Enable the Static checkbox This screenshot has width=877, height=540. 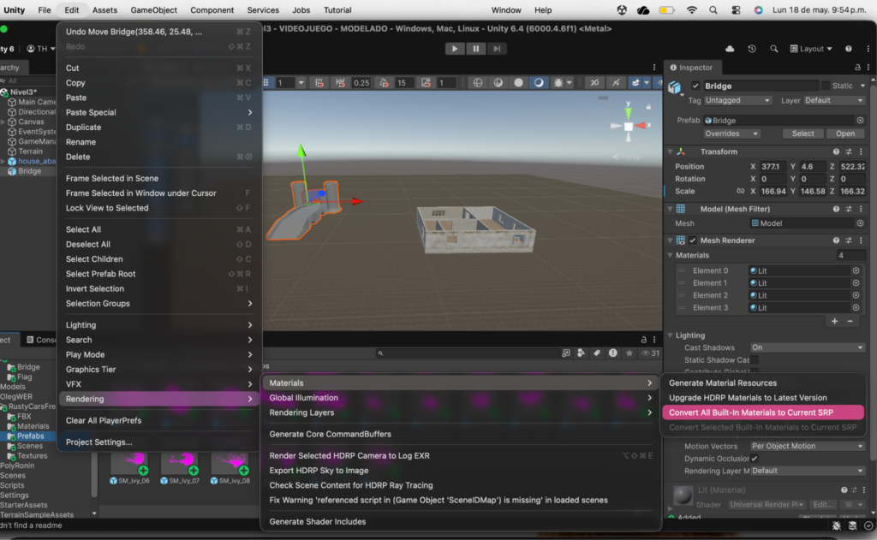(x=825, y=86)
